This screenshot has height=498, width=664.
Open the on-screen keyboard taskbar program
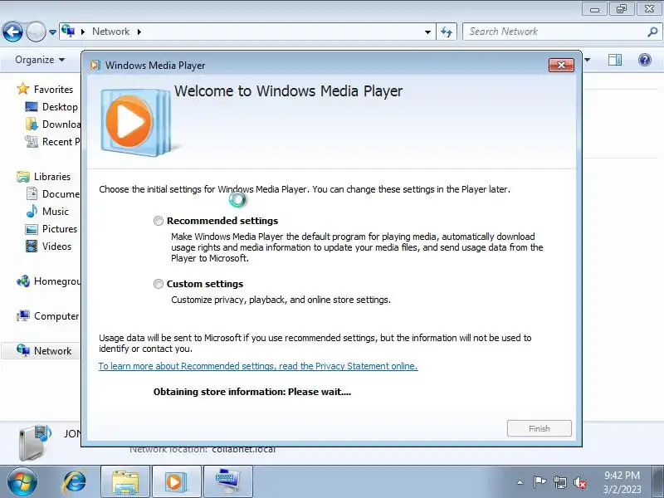pos(227,482)
